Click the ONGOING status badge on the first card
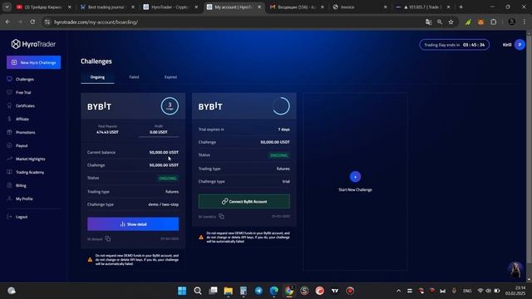 (168, 179)
